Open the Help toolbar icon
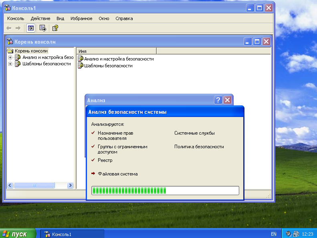 click(x=55, y=28)
